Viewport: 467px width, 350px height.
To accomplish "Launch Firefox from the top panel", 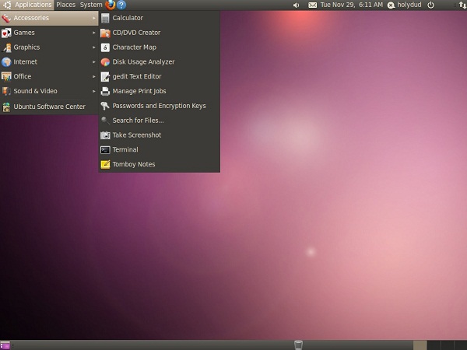I will [110, 5].
